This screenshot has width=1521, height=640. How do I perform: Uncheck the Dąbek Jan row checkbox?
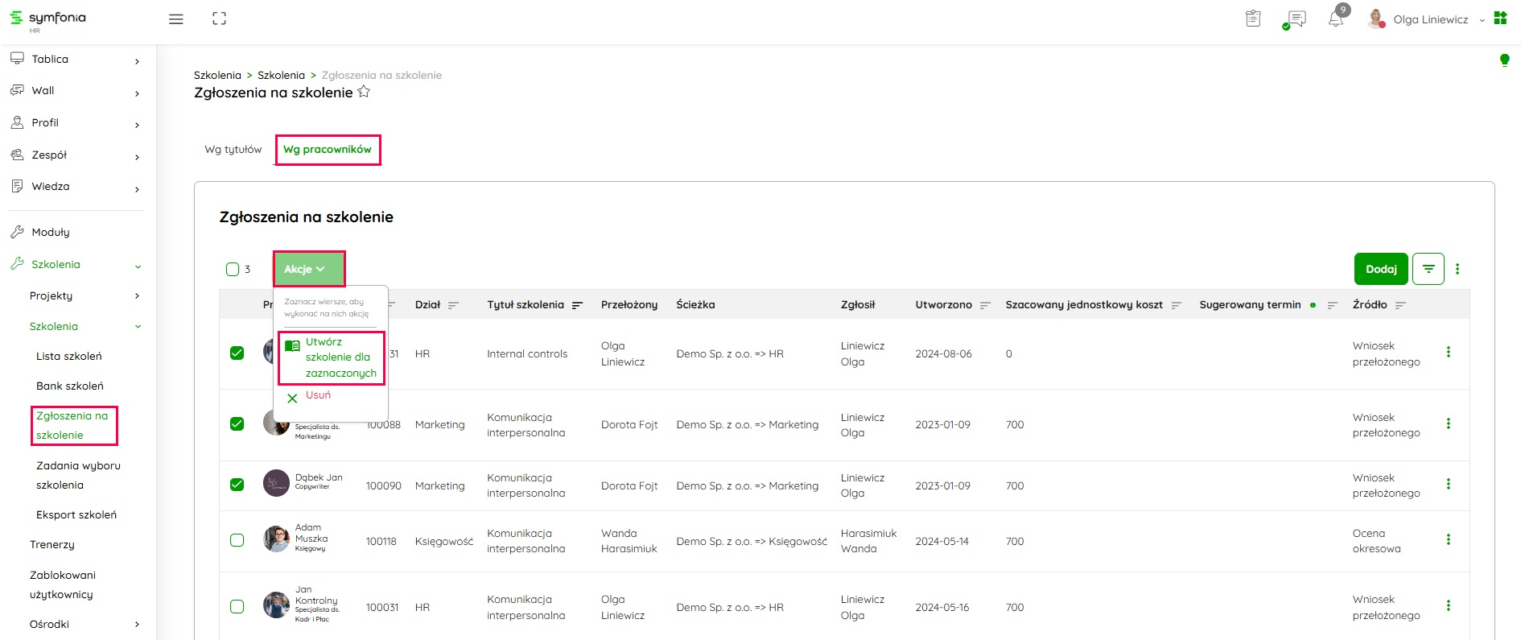pyautogui.click(x=237, y=485)
